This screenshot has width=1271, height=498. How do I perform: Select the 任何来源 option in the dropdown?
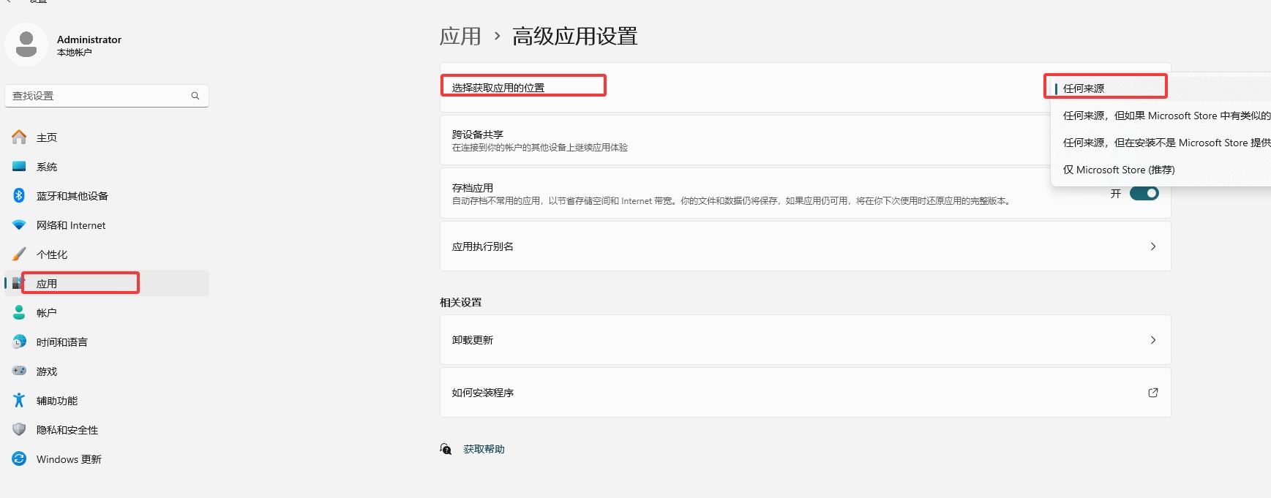[x=1084, y=88]
